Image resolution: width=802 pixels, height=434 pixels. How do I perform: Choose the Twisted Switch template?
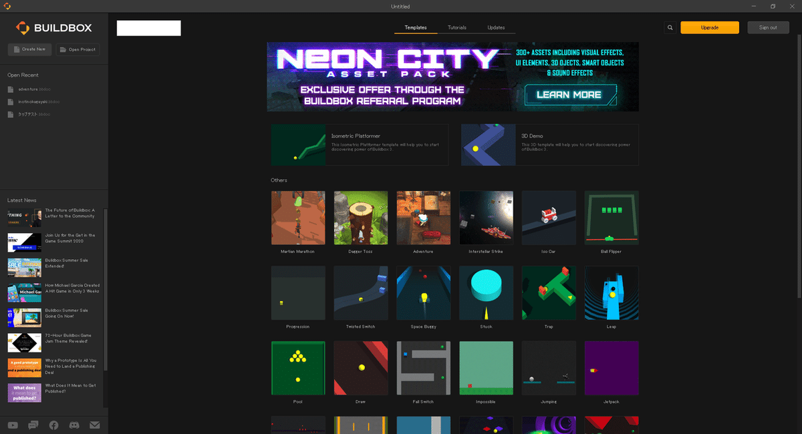pos(361,293)
